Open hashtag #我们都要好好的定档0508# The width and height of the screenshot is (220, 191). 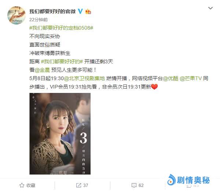(61, 28)
